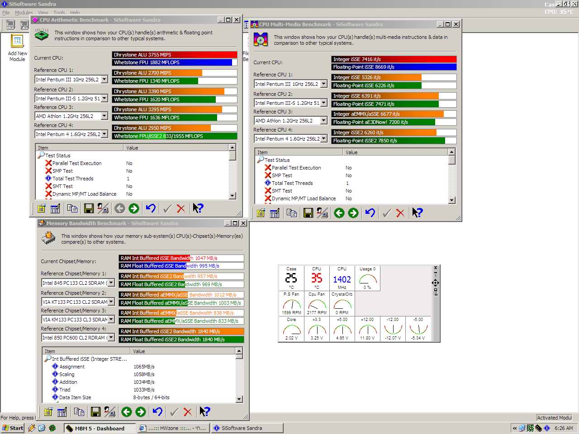Open the File menu
The height and width of the screenshot is (434, 579).
coord(6,13)
